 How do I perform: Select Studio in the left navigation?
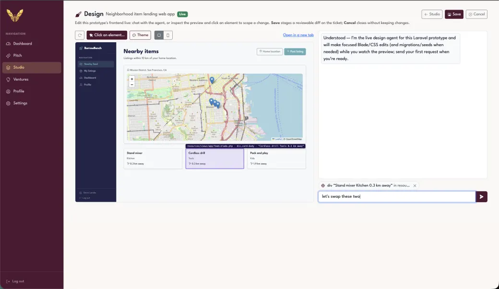tap(32, 68)
